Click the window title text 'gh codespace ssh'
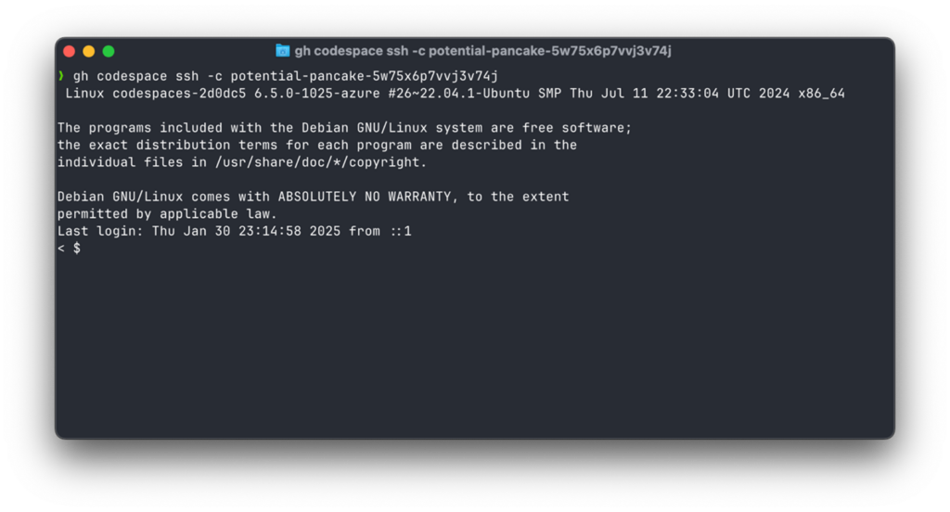This screenshot has height=512, width=950. coord(352,51)
